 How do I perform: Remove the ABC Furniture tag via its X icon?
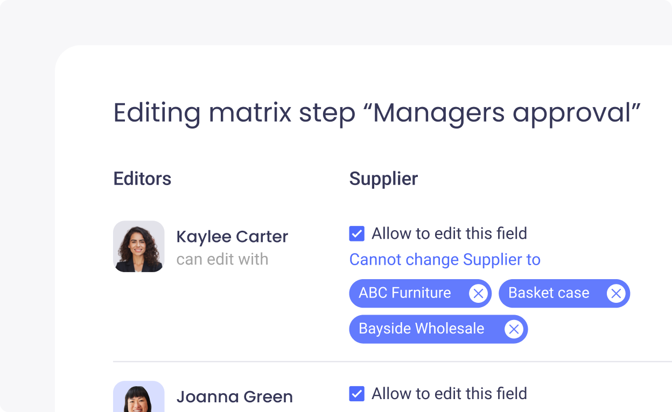click(478, 293)
